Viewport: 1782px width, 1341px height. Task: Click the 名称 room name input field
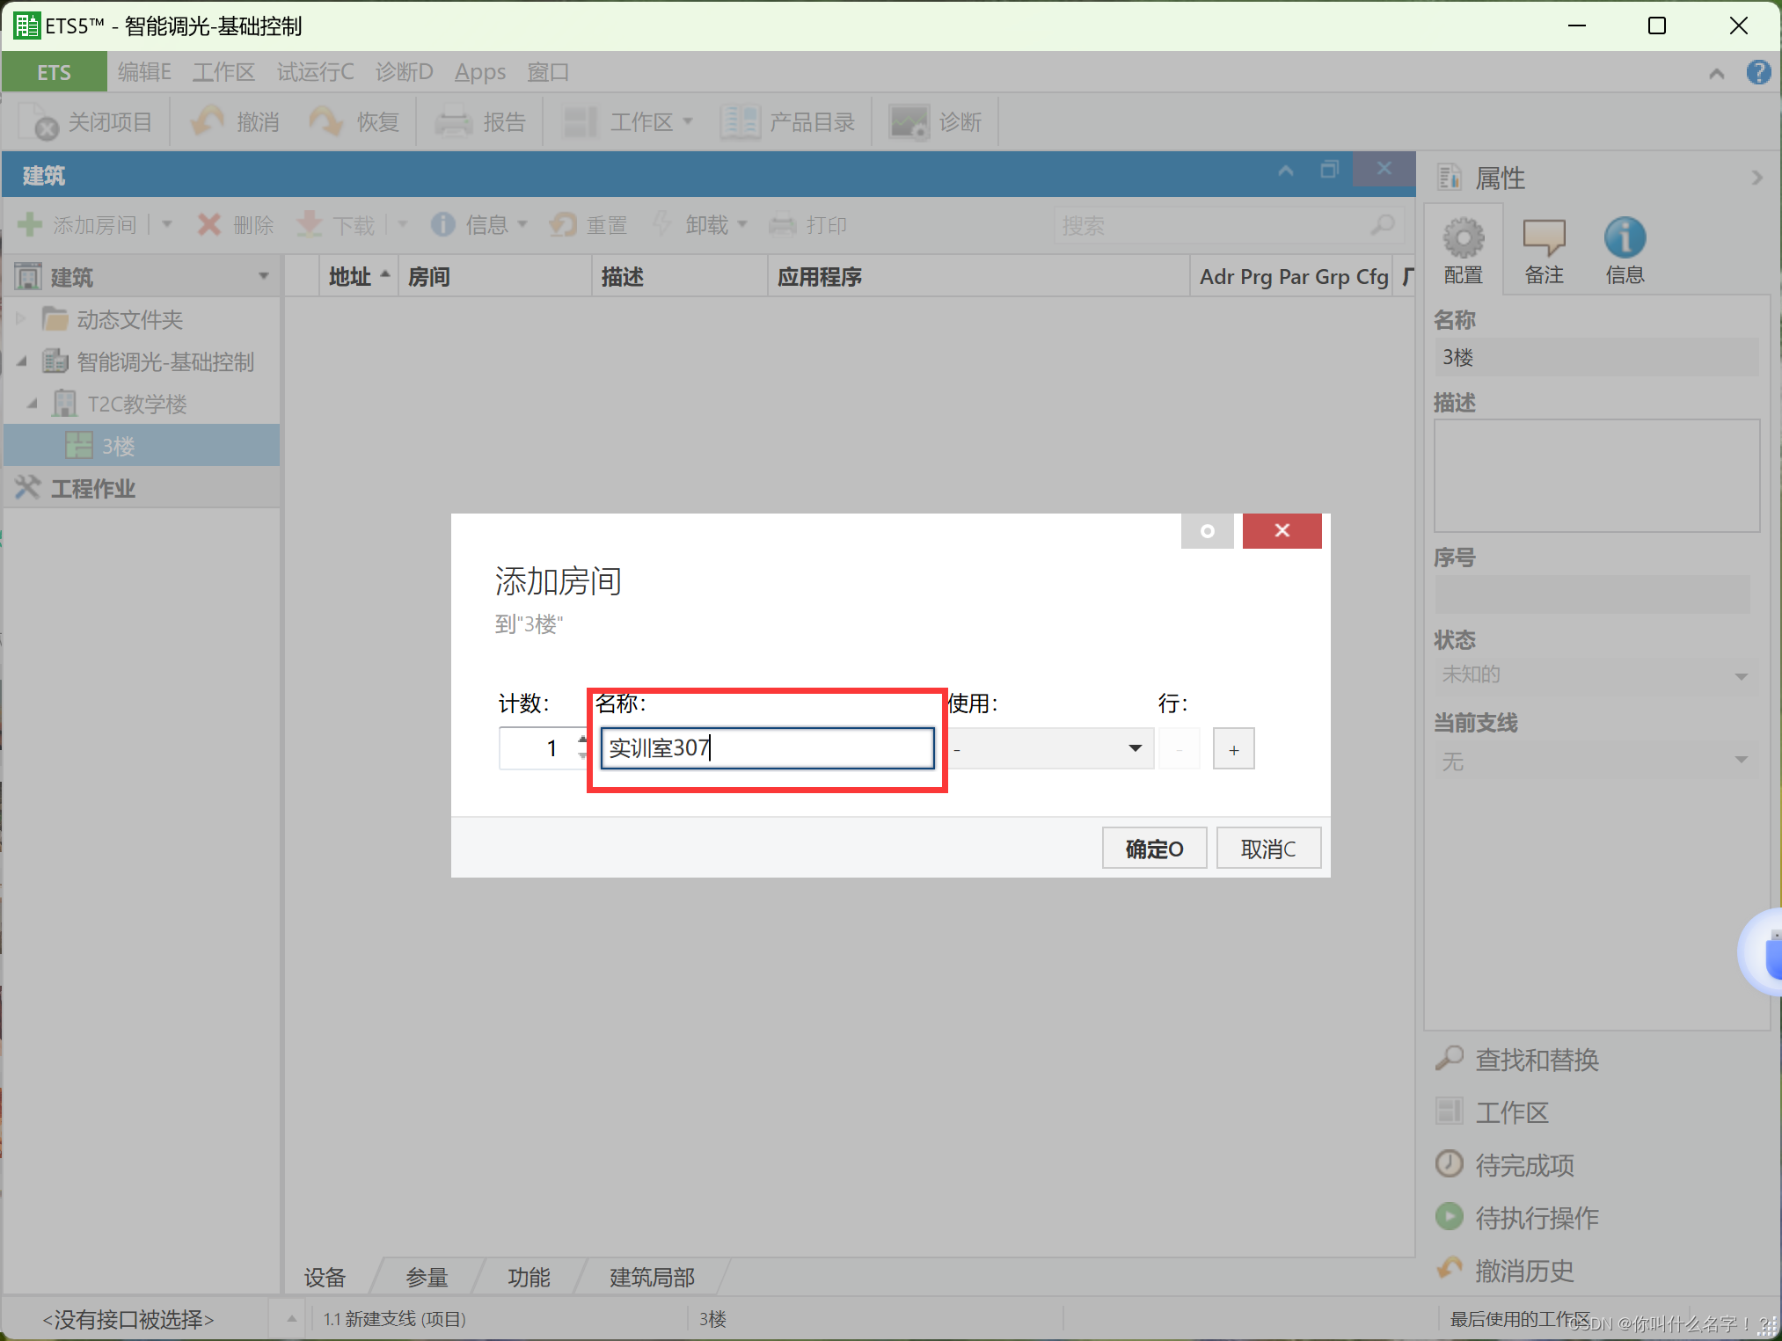pos(767,748)
